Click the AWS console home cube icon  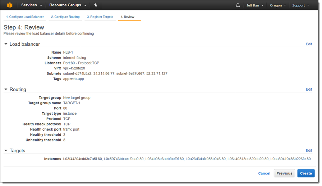(x=9, y=5)
